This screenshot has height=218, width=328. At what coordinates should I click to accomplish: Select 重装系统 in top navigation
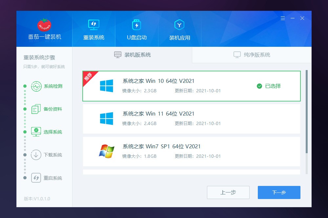tap(94, 29)
